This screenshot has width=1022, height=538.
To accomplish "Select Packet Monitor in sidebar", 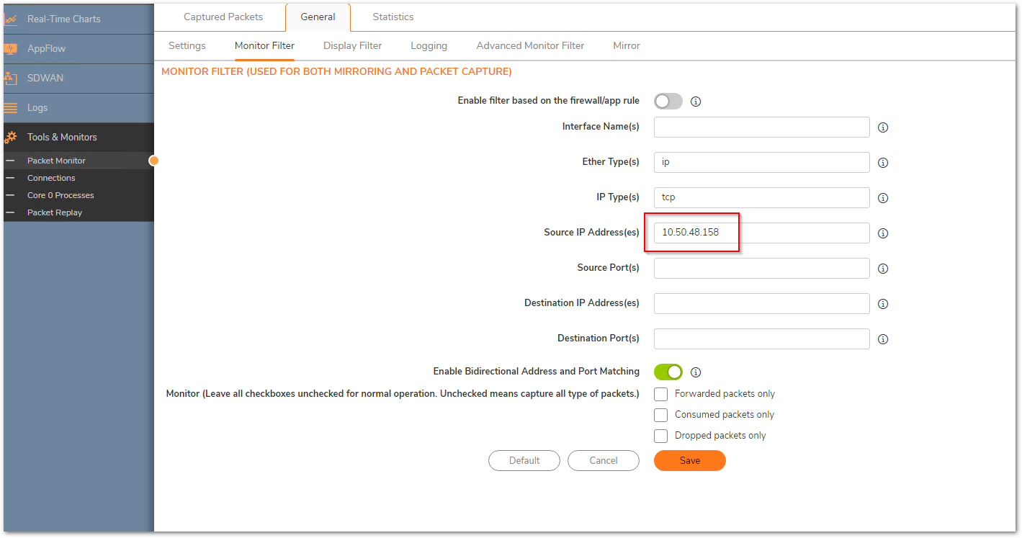I will 79,161.
